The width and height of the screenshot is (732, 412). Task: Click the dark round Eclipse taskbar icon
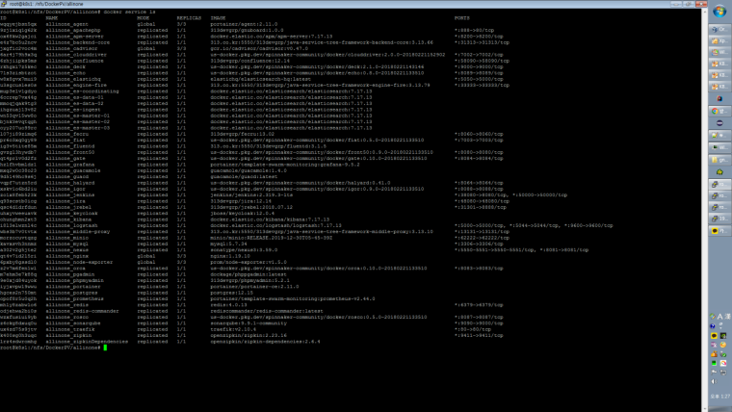pos(717,122)
